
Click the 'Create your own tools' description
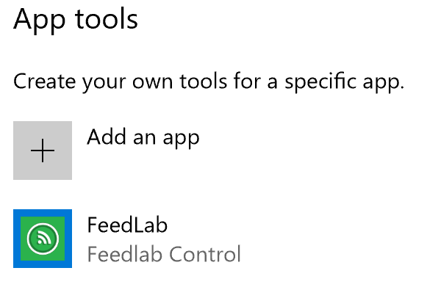click(x=209, y=82)
